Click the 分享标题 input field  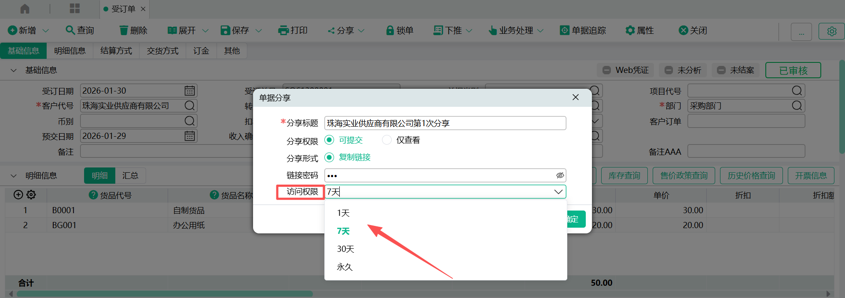click(445, 124)
